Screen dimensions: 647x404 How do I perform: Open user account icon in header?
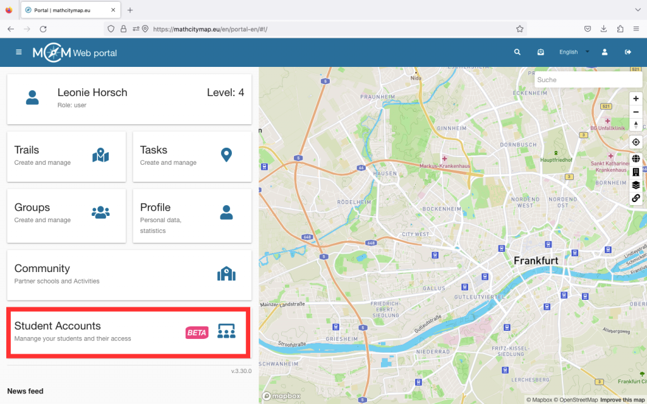605,52
